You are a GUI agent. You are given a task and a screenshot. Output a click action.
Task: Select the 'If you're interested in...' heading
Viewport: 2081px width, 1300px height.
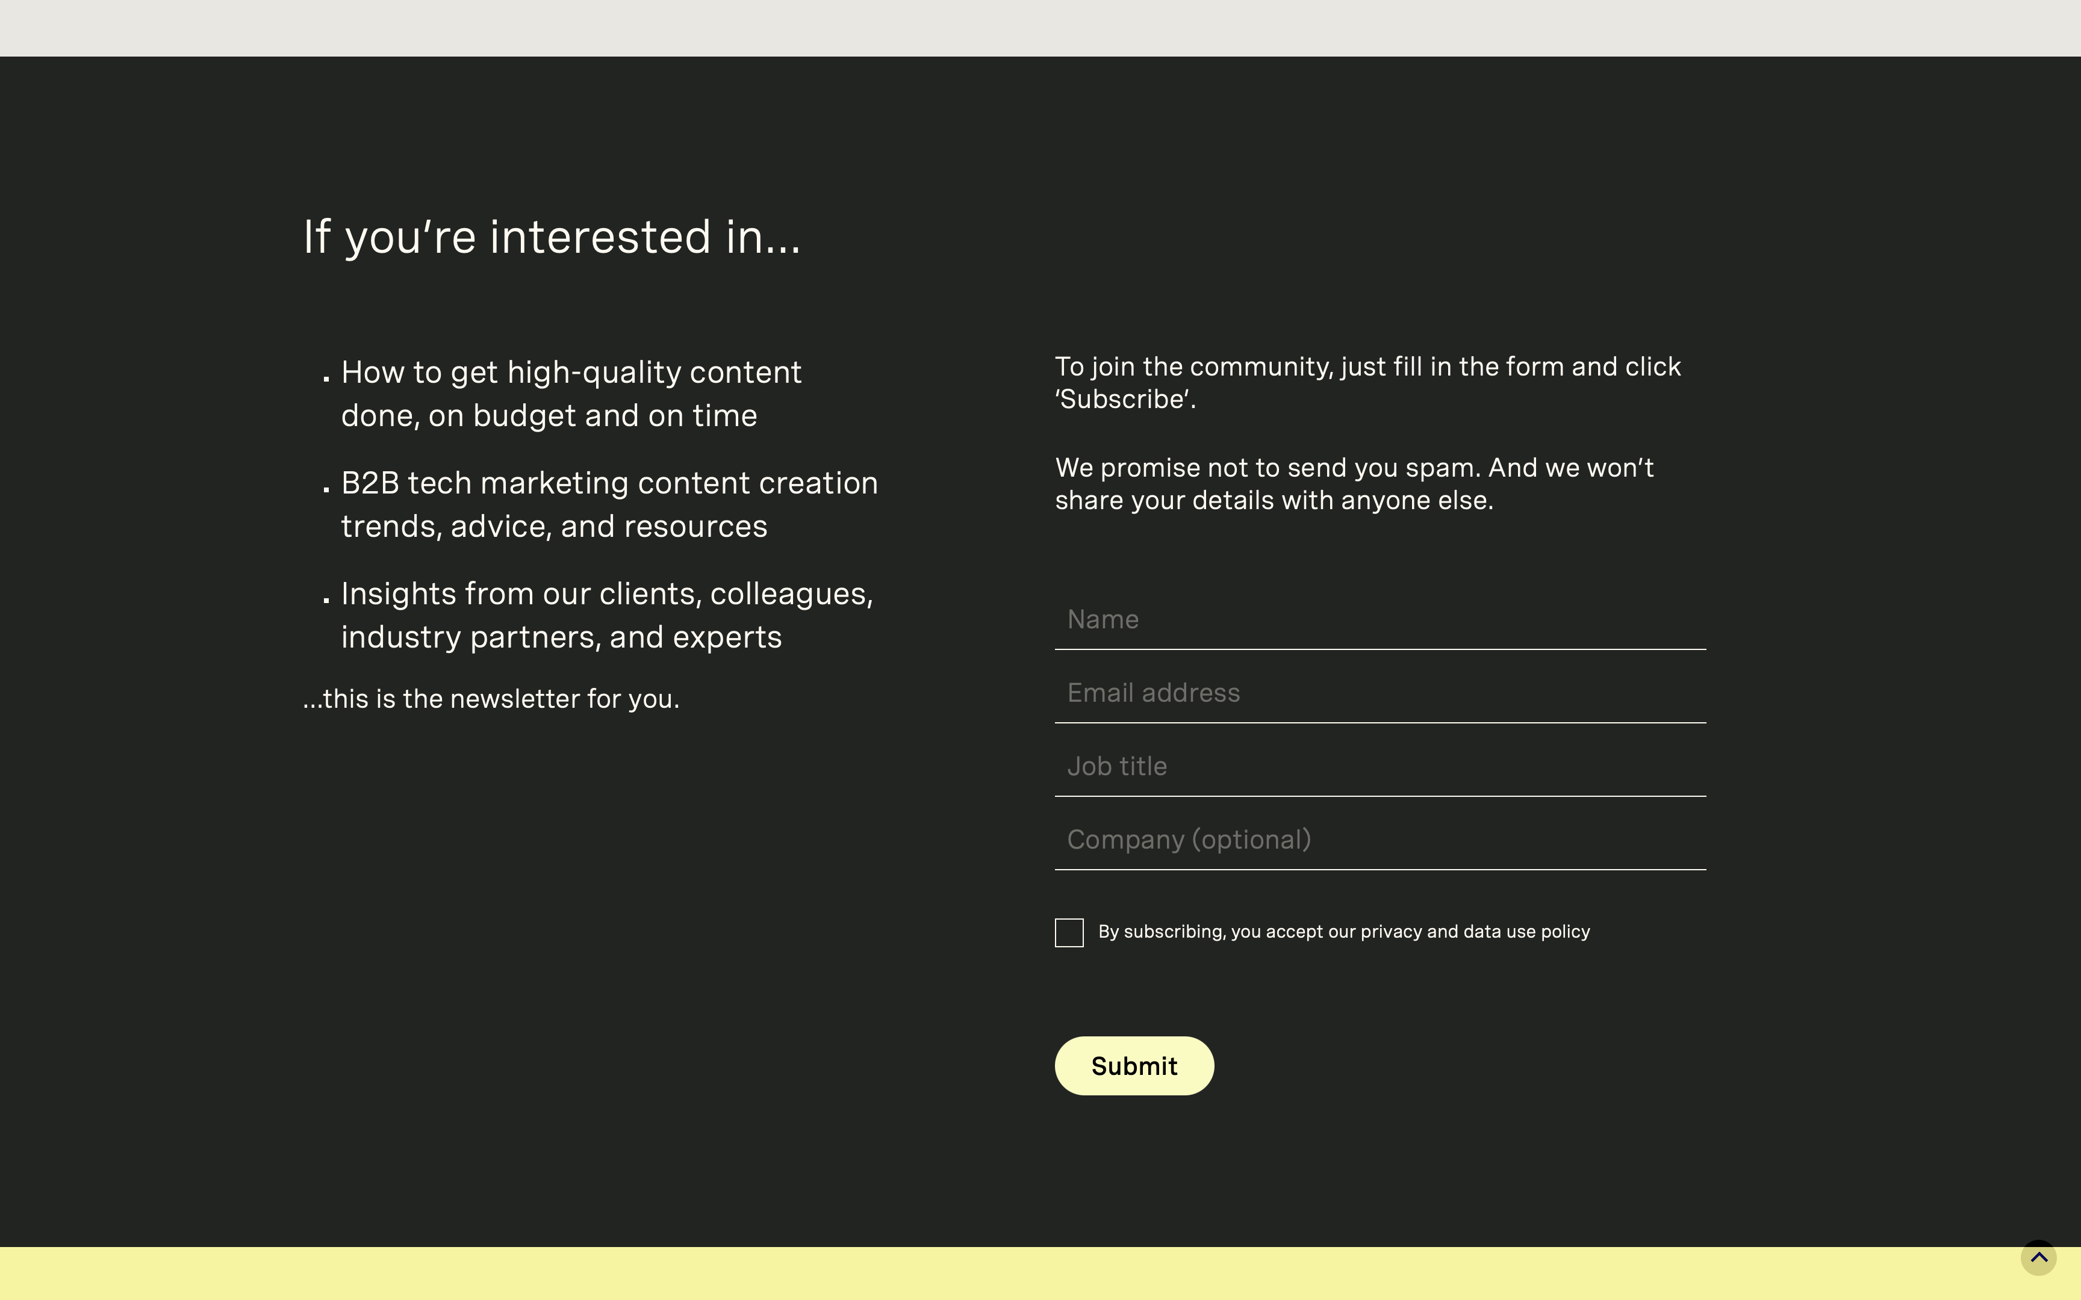tap(552, 235)
